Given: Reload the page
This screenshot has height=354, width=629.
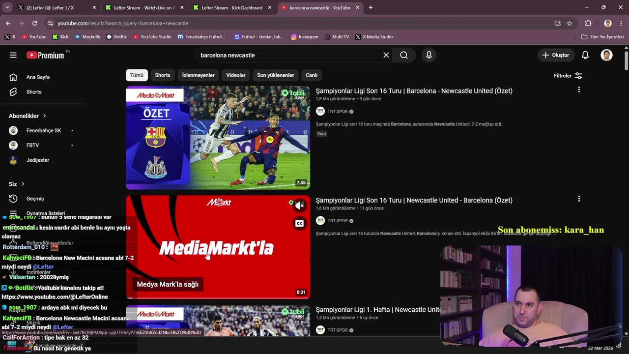Looking at the screenshot, I should [x=34, y=23].
